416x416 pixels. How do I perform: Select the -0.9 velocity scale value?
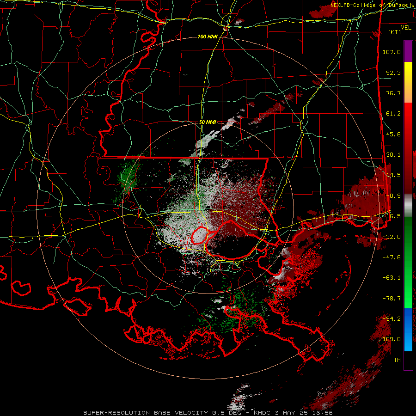click(393, 196)
